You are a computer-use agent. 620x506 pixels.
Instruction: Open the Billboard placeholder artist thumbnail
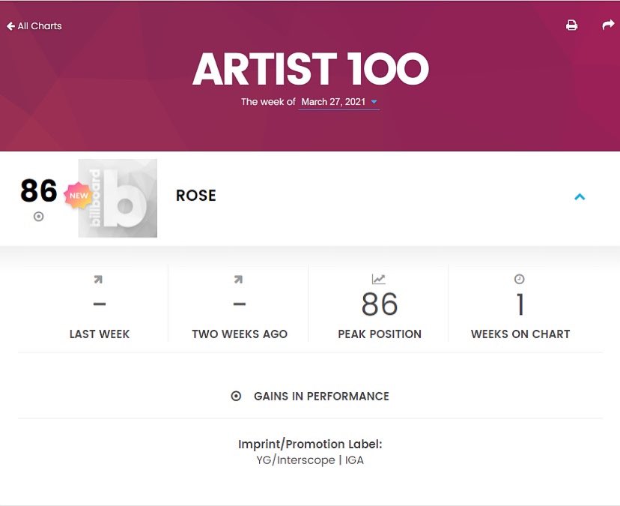point(118,198)
